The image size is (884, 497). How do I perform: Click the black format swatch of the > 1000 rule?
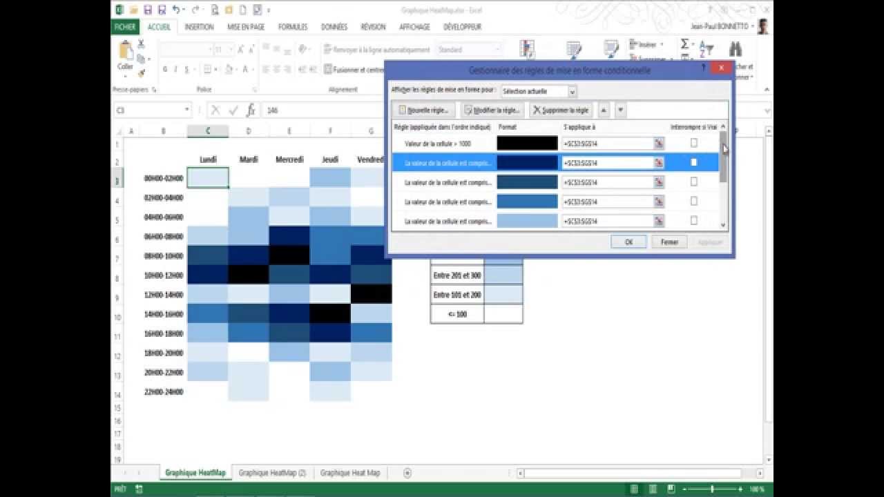pos(527,144)
